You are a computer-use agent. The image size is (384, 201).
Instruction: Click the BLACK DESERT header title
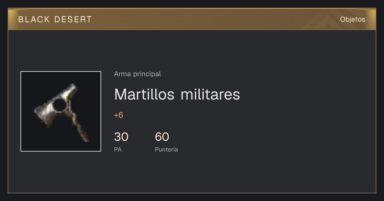(x=55, y=19)
